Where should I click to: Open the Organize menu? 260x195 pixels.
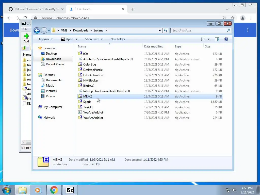pos(45,39)
